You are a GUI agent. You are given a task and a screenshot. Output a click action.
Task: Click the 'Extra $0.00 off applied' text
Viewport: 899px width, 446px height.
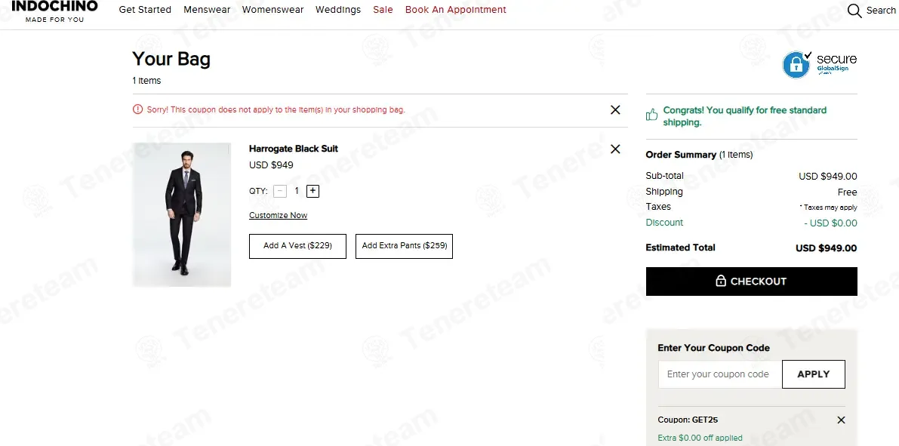point(700,438)
